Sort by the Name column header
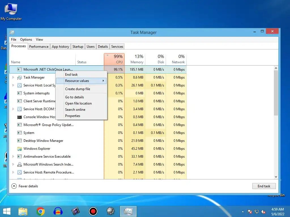The width and height of the screenshot is (290, 217). [x=42, y=59]
